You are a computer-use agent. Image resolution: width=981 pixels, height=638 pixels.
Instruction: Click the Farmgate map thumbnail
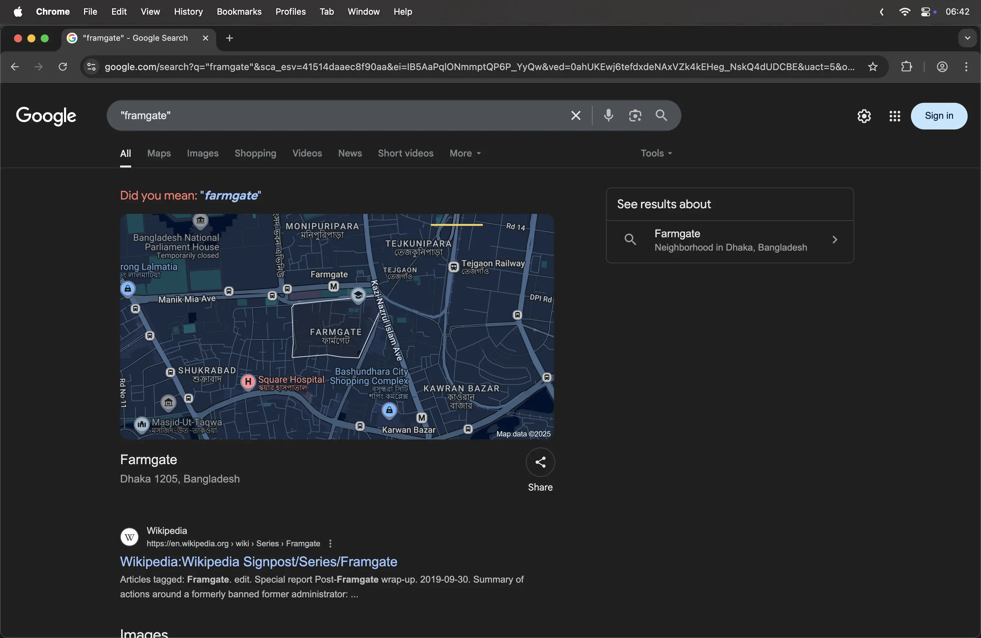click(336, 326)
